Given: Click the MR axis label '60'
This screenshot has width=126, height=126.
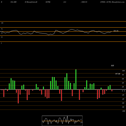Looking at the screenshot, I should coord(123,79).
